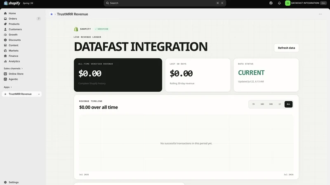Click the Verified badge

(101, 29)
